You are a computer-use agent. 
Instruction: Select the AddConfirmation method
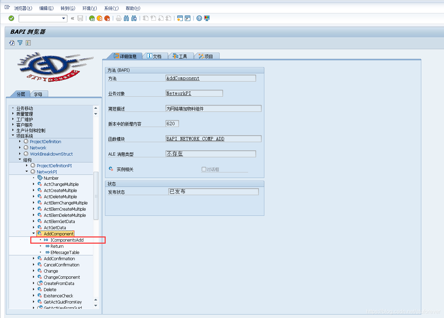coord(59,258)
